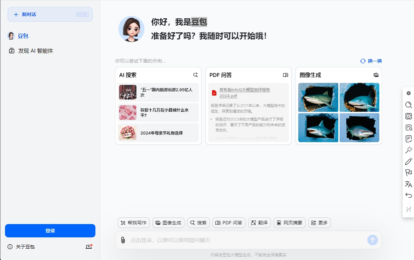The width and height of the screenshot is (414, 260).
Task: Click the document checkmark icon in side toolbar
Action: pyautogui.click(x=409, y=139)
